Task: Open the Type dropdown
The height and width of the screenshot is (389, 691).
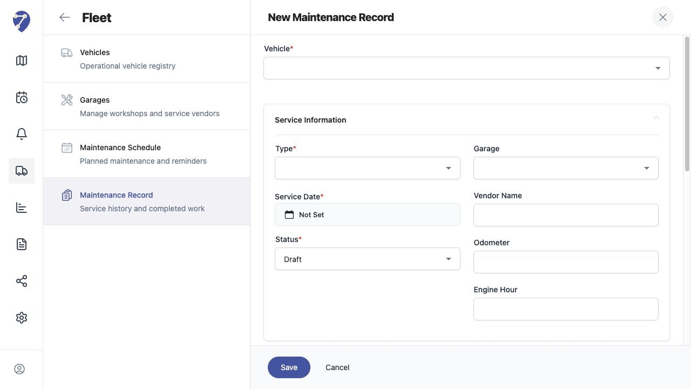Action: coord(368,168)
